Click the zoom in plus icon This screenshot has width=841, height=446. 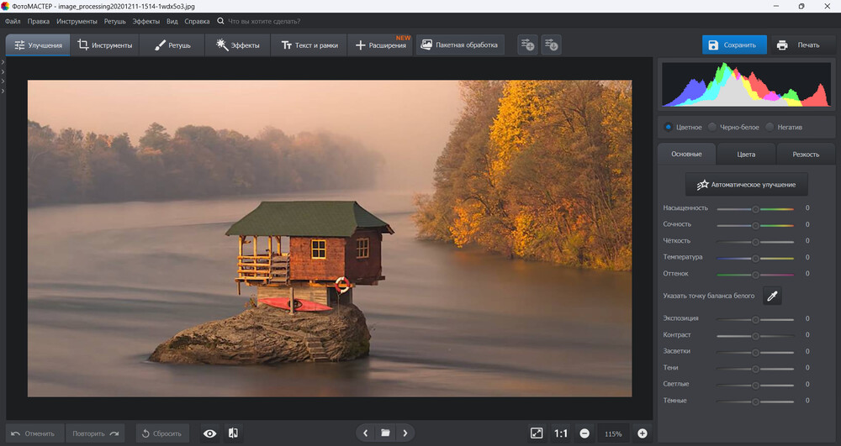click(643, 433)
